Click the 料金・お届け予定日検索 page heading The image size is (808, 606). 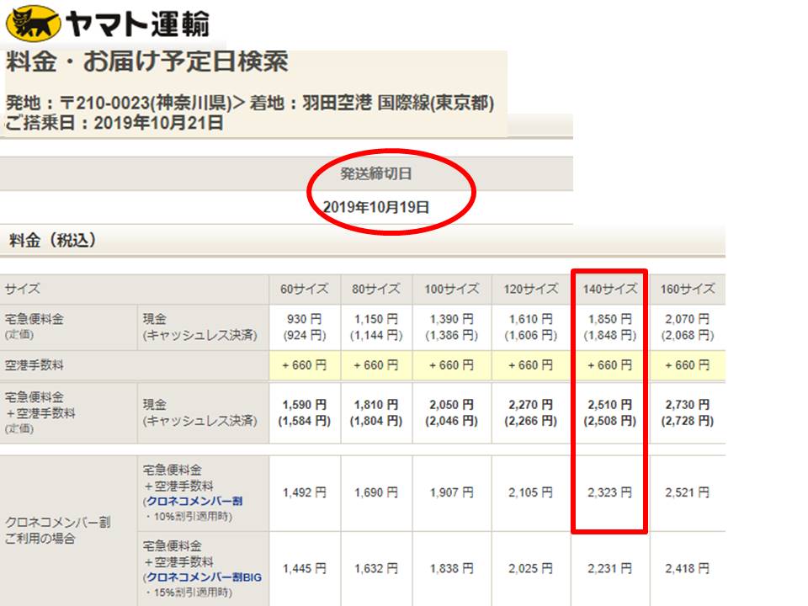(146, 61)
